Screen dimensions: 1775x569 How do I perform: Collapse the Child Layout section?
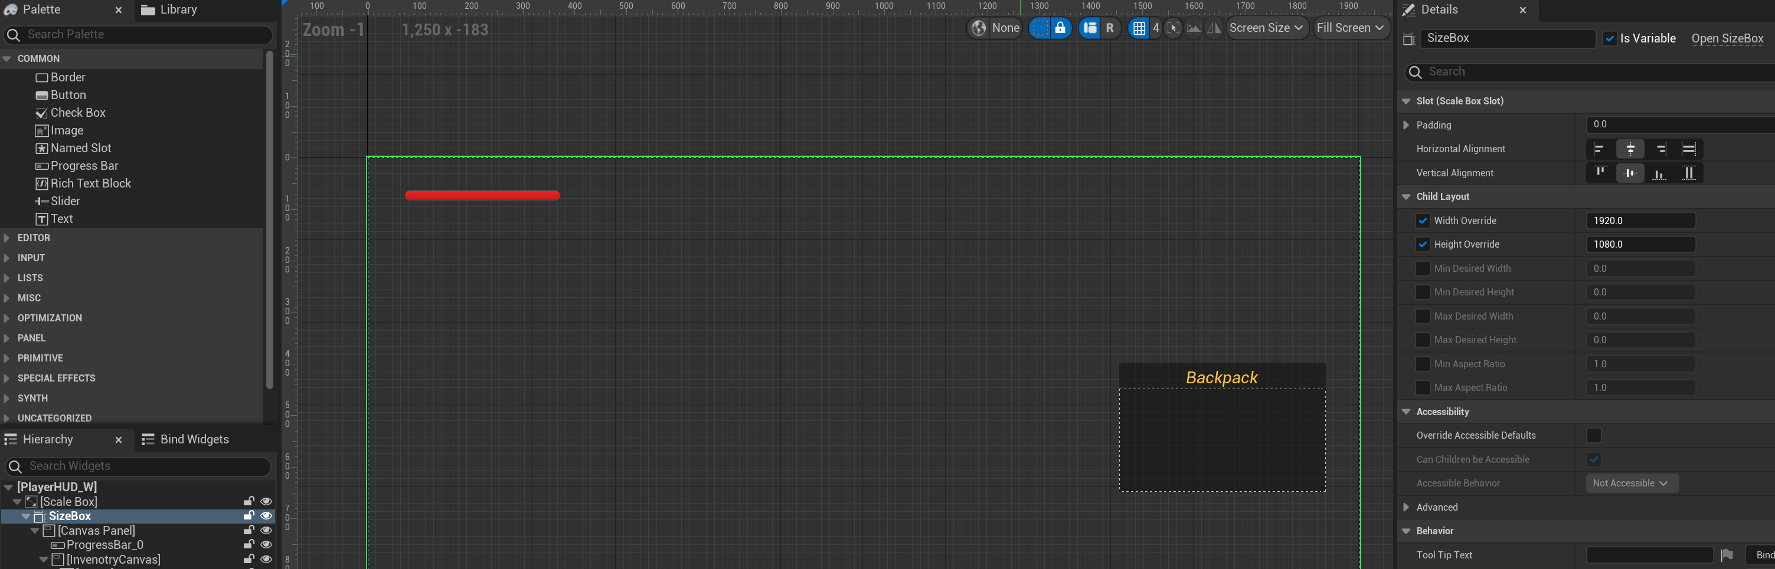coord(1405,197)
